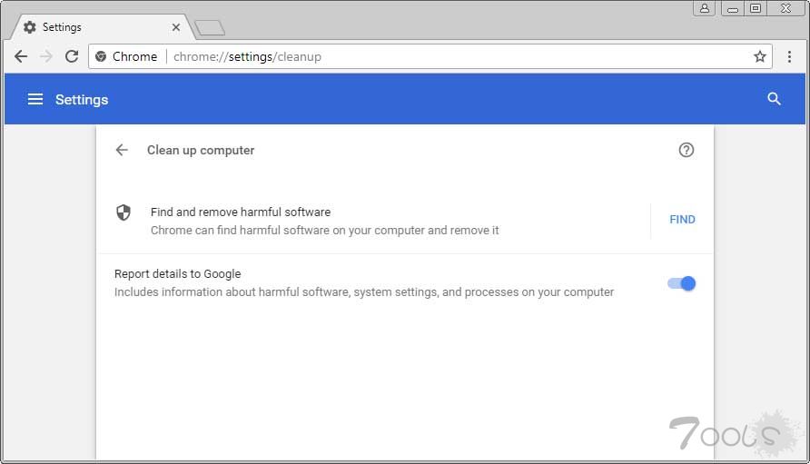Close the Settings tab

(176, 27)
